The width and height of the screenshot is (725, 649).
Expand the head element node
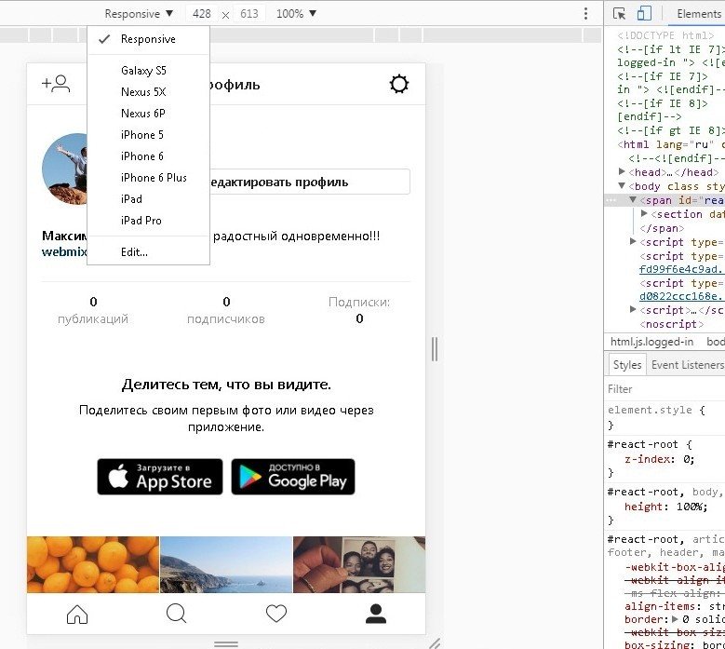(623, 172)
